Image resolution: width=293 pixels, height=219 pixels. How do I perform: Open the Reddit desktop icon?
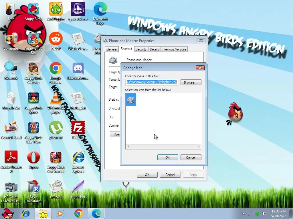[56, 41]
